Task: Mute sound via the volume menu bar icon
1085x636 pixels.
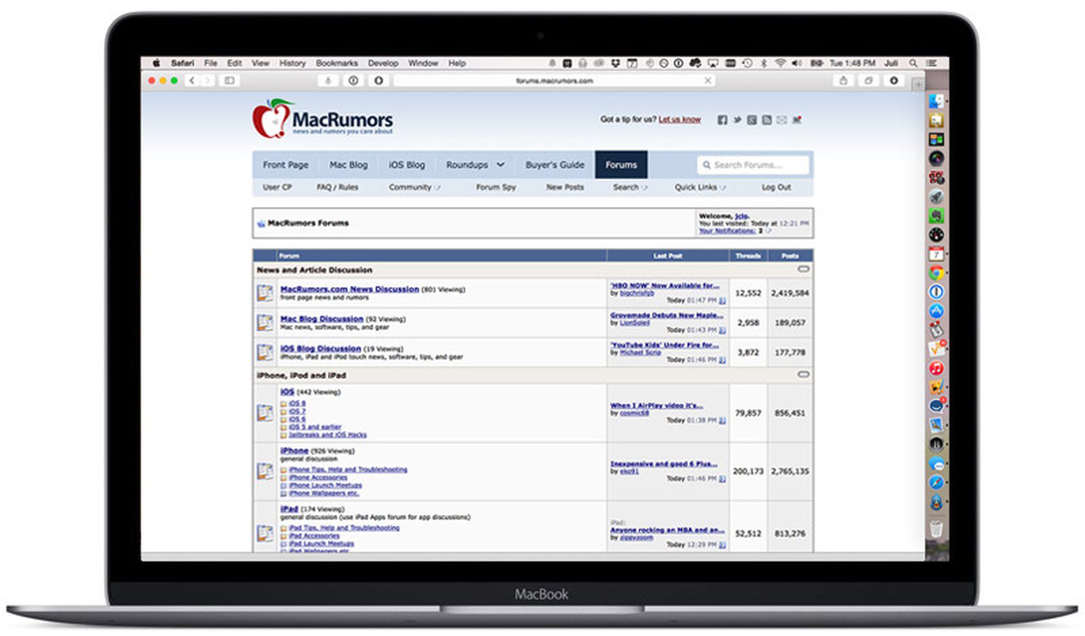Action: pos(795,62)
